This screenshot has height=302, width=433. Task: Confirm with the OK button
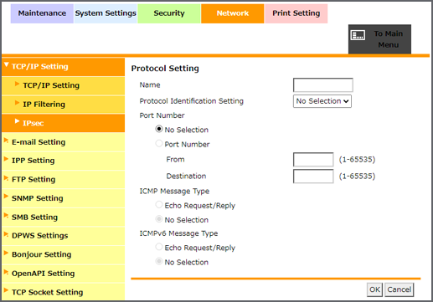(374, 289)
